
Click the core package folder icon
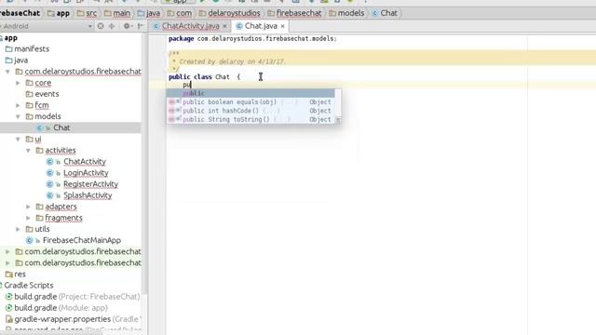29,83
